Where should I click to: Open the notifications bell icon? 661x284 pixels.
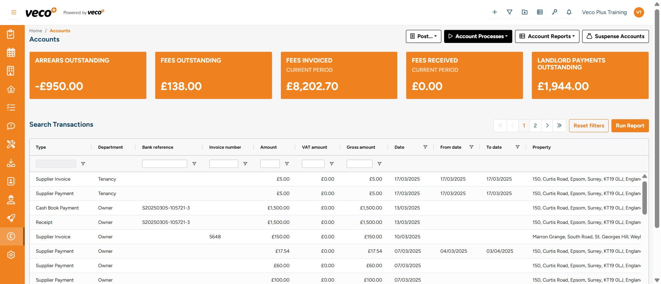569,12
